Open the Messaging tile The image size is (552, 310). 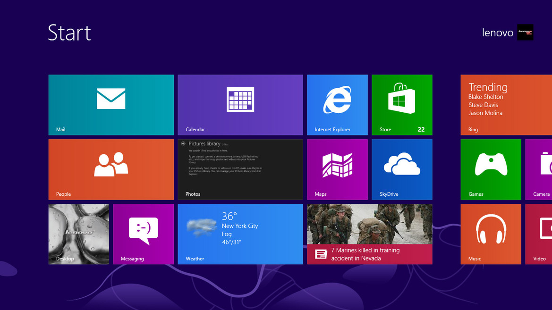point(143,234)
